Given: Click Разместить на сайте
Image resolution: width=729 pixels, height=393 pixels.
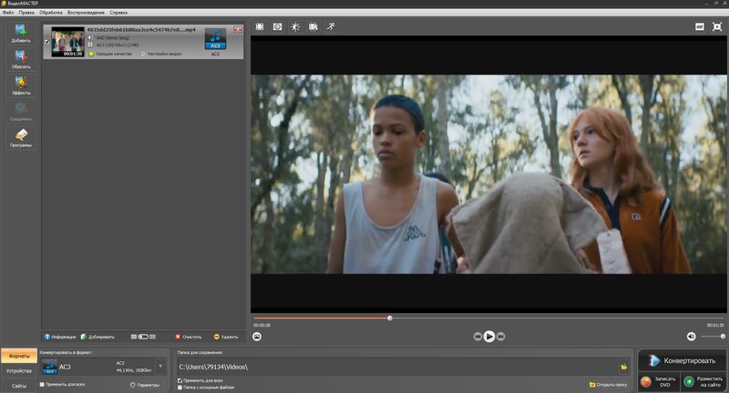Looking at the screenshot, I should coord(703,382).
